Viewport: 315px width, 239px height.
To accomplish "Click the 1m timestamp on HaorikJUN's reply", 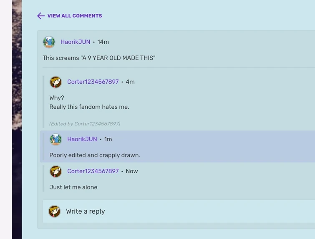I will tap(108, 139).
